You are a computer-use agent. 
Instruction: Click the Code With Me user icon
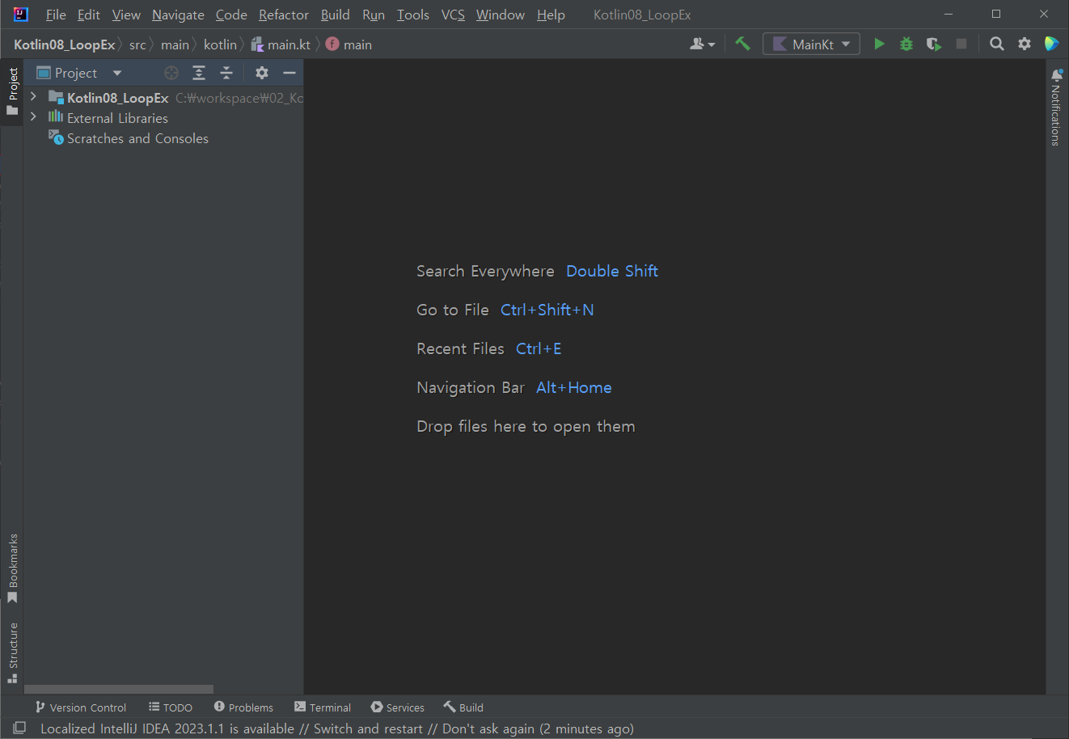point(702,44)
